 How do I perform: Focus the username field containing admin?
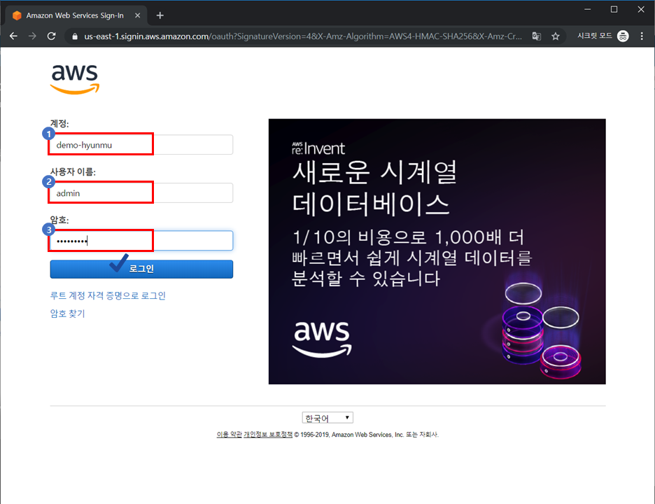tap(141, 192)
